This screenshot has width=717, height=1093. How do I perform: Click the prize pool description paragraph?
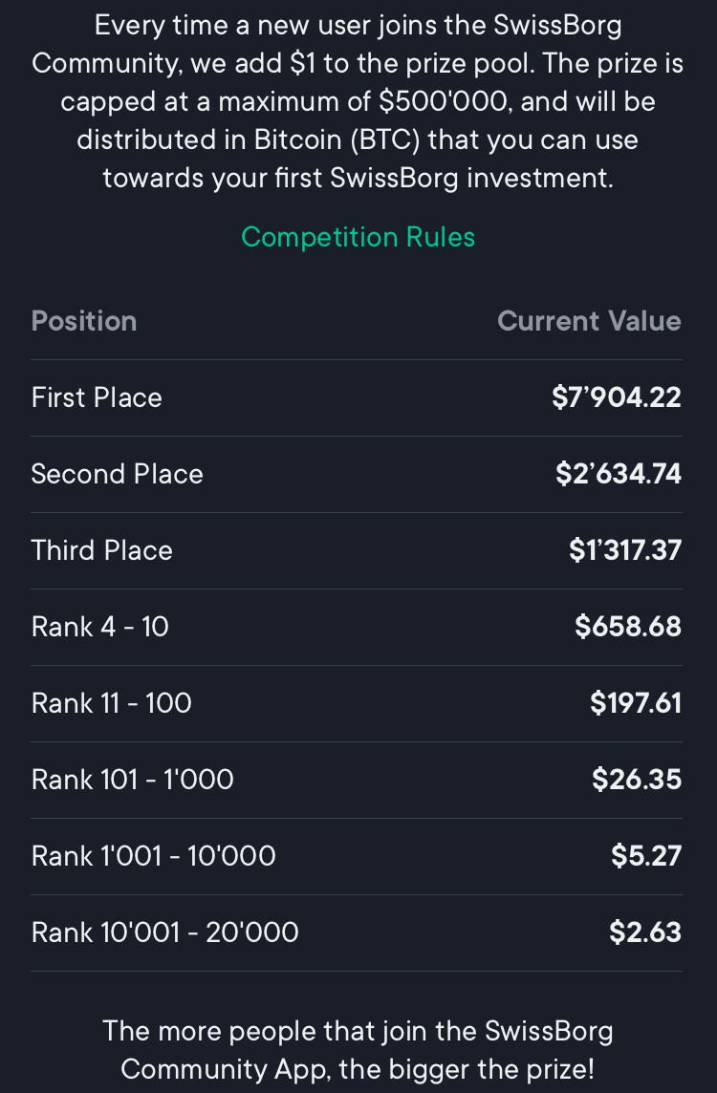[x=358, y=102]
